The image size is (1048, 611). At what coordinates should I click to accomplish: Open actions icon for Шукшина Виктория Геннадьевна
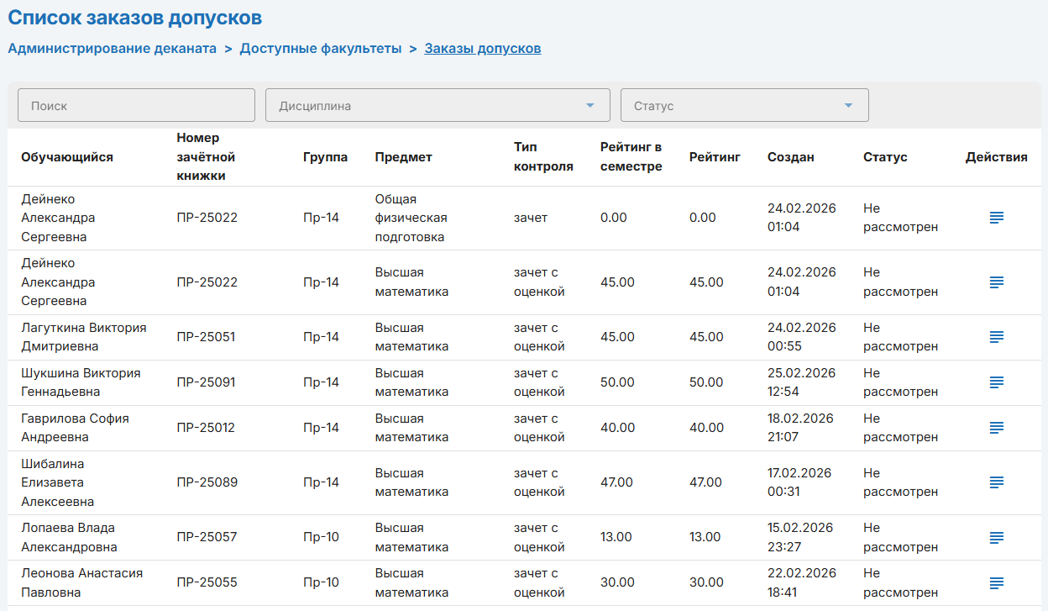[996, 382]
